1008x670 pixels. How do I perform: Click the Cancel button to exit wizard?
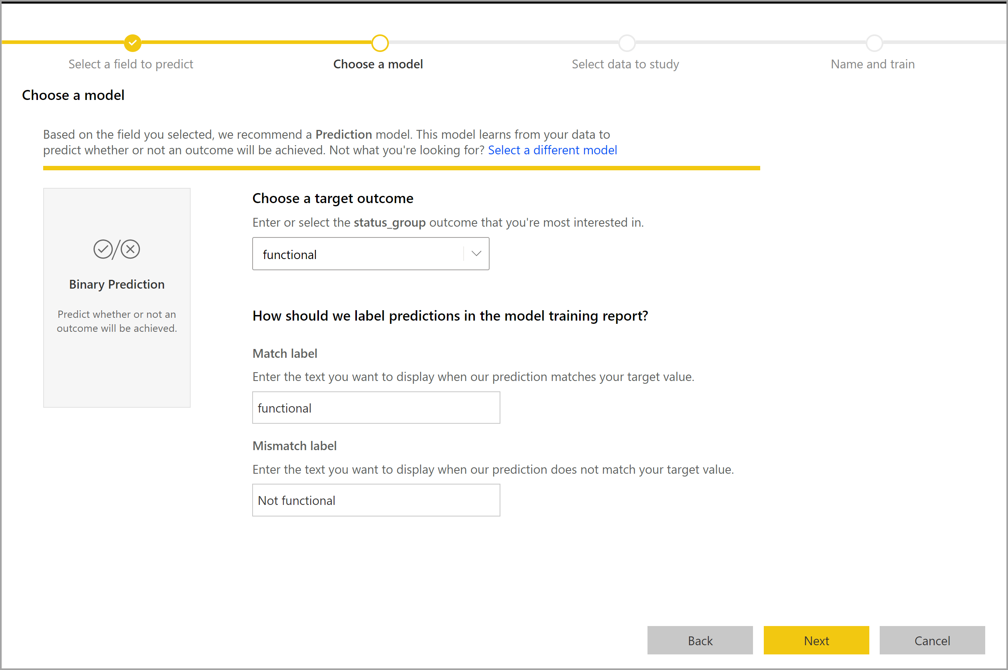click(x=932, y=641)
